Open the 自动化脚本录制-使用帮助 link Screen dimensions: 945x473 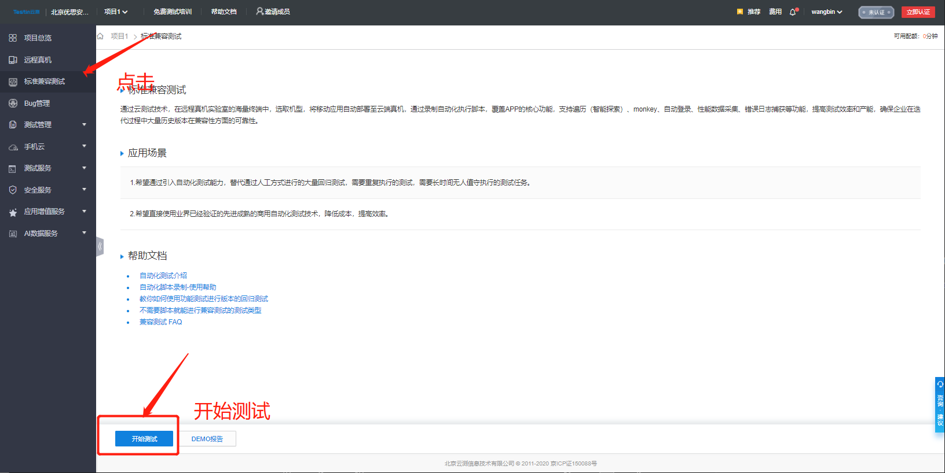(178, 287)
